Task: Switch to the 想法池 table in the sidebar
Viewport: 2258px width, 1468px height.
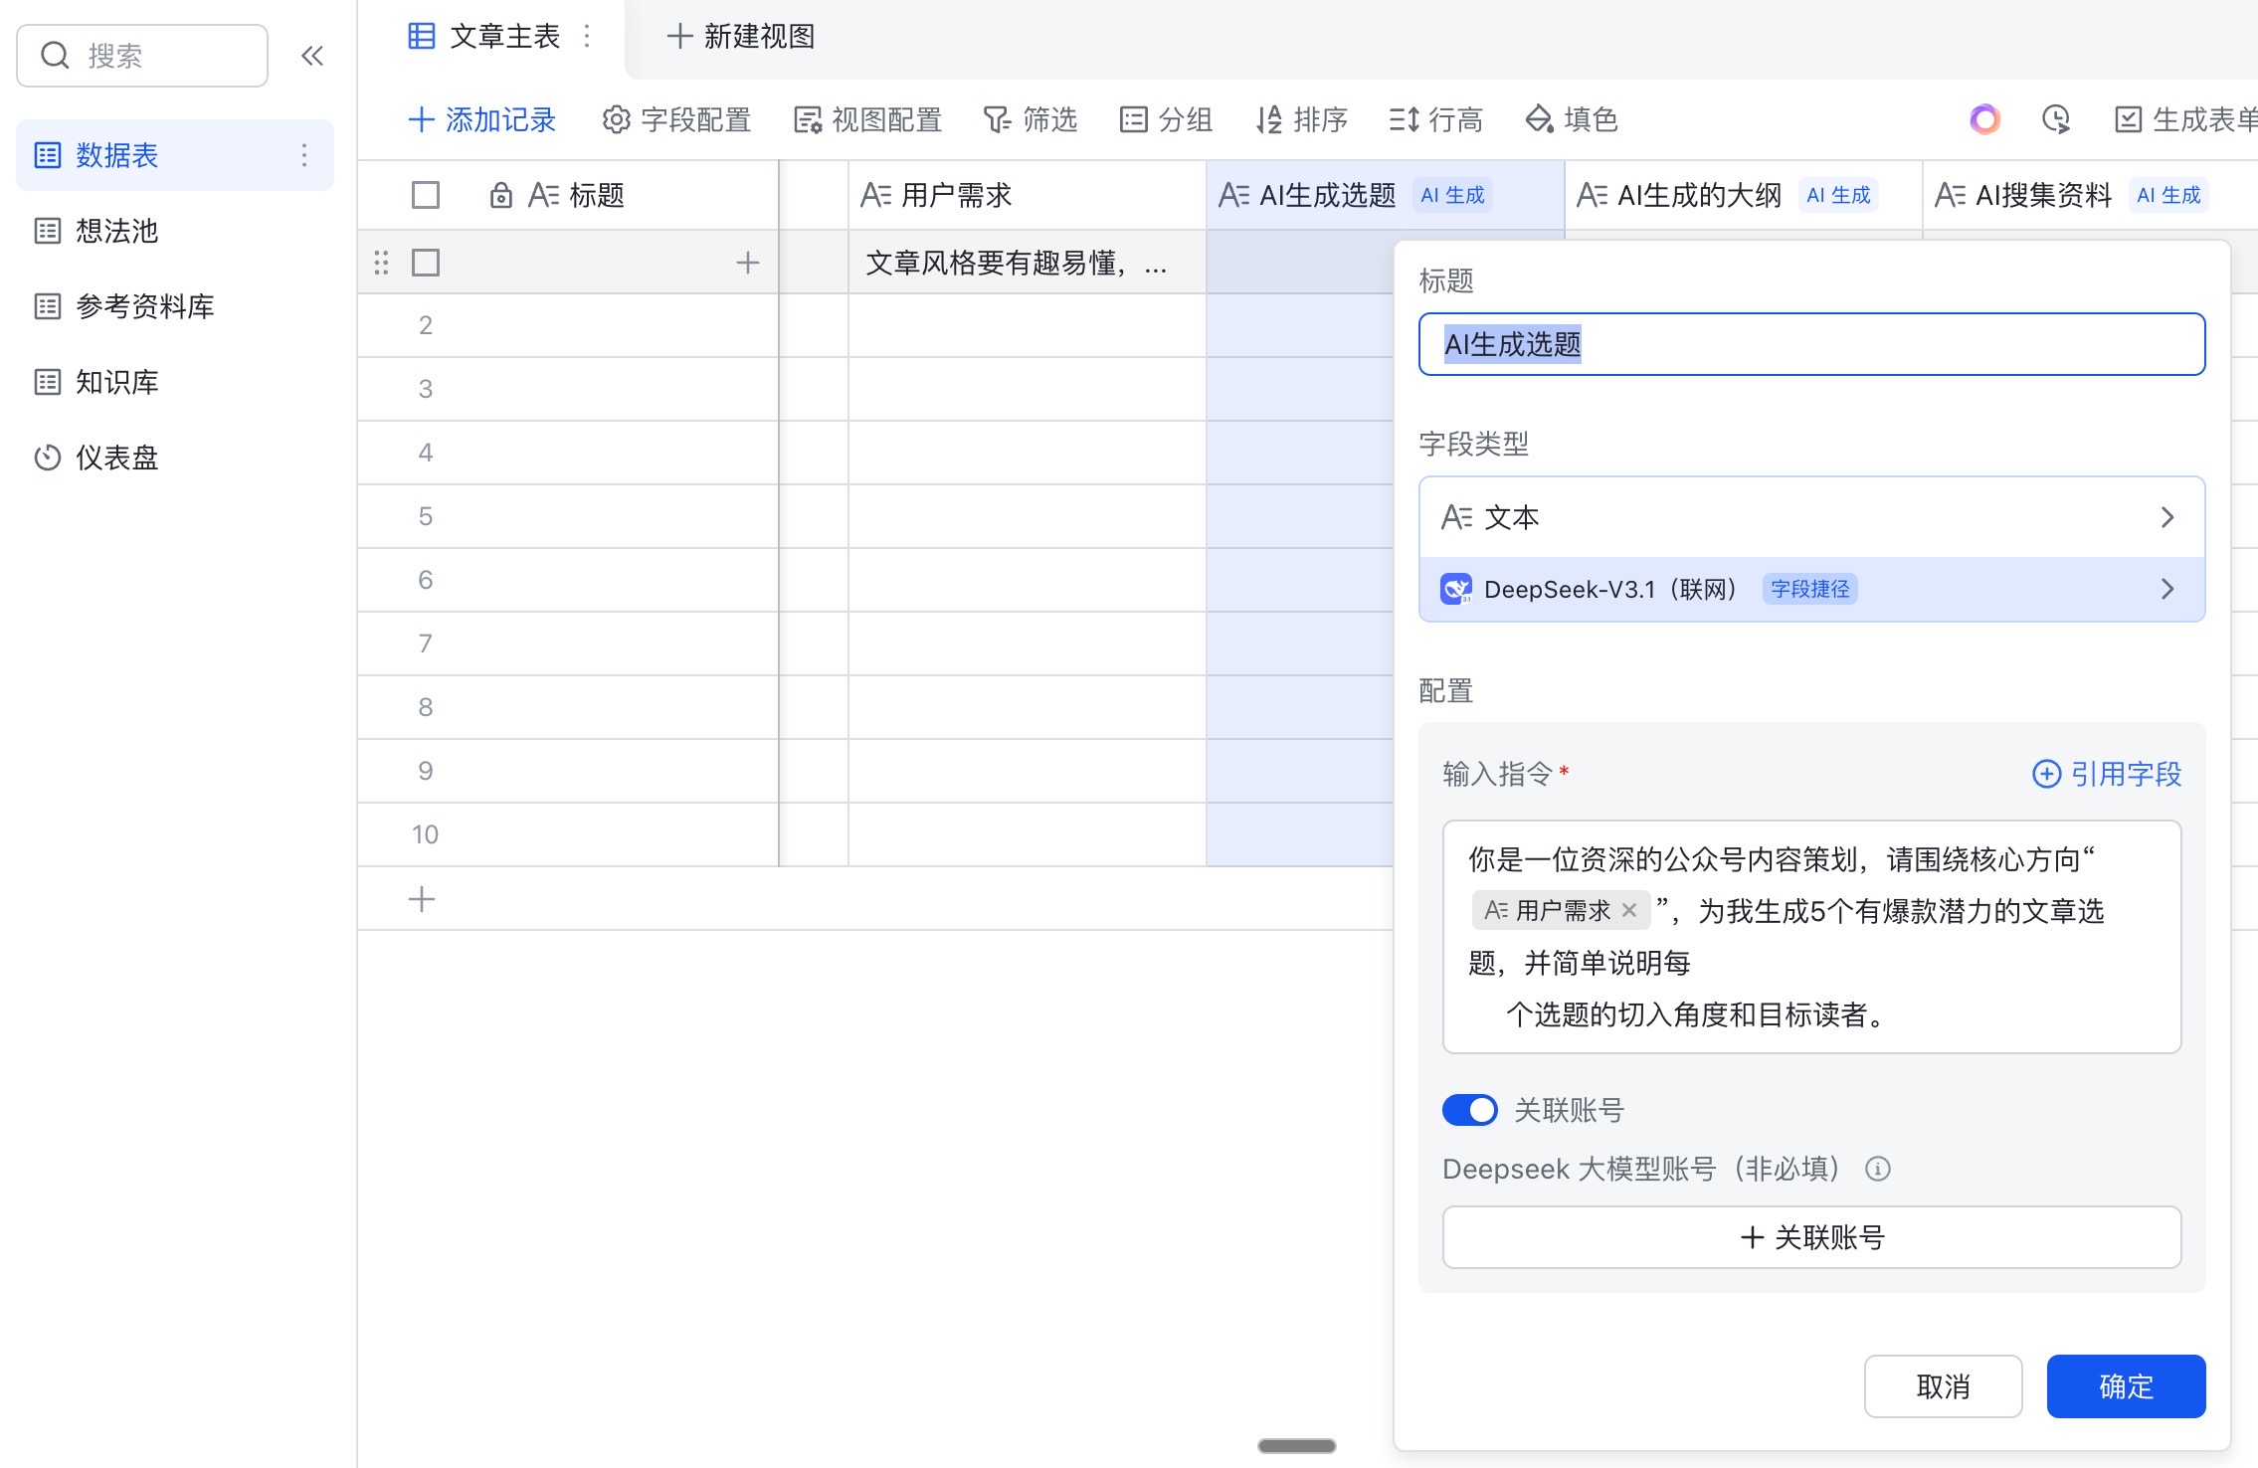Action: click(117, 231)
